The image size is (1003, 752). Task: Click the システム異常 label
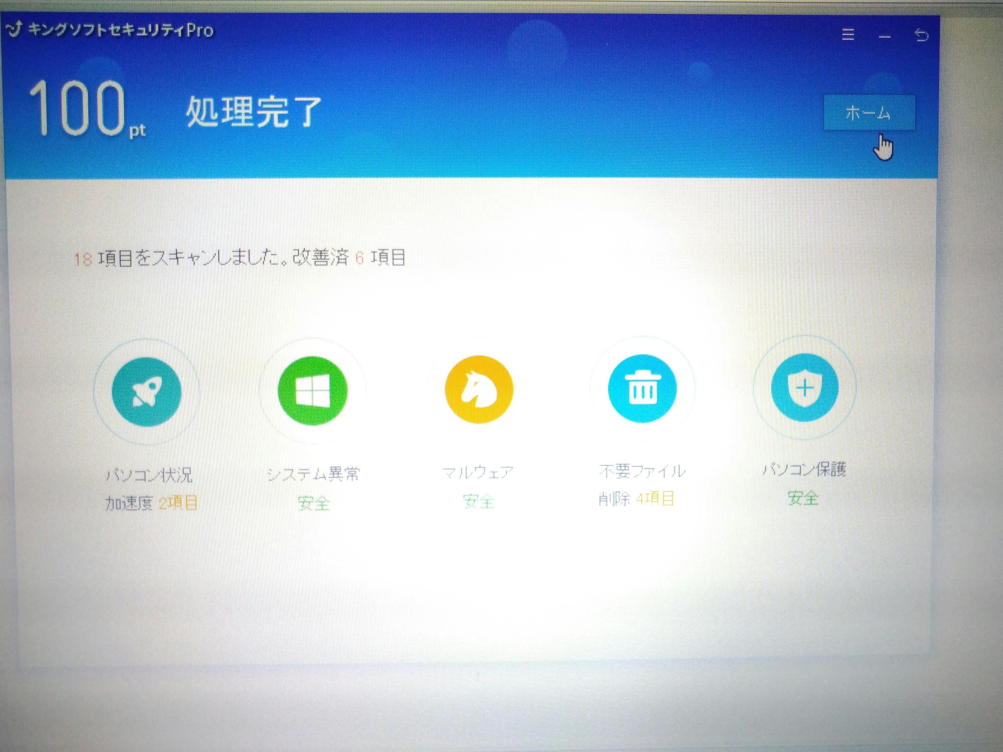coord(313,474)
